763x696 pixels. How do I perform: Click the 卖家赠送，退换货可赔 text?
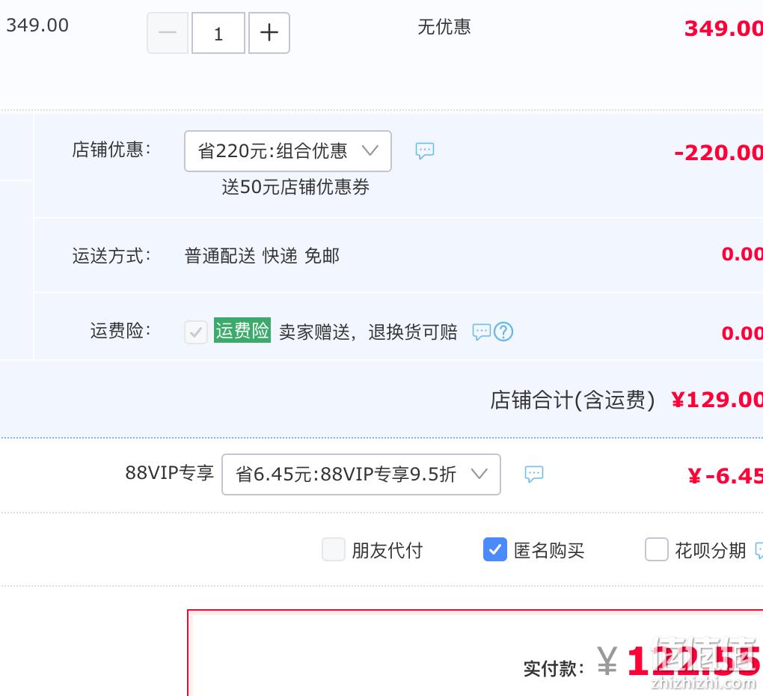[x=368, y=332]
